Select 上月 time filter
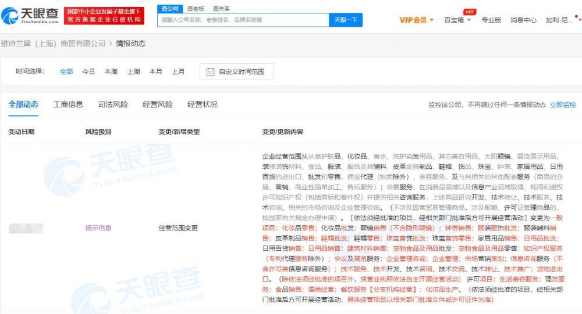 [178, 72]
